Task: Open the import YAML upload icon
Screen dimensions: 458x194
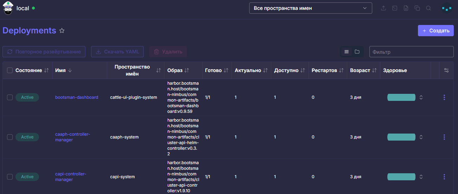Action: click(383, 8)
